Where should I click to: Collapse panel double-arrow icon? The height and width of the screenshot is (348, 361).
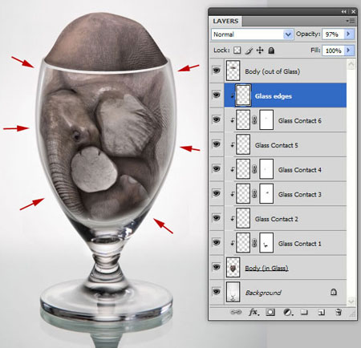(x=343, y=12)
